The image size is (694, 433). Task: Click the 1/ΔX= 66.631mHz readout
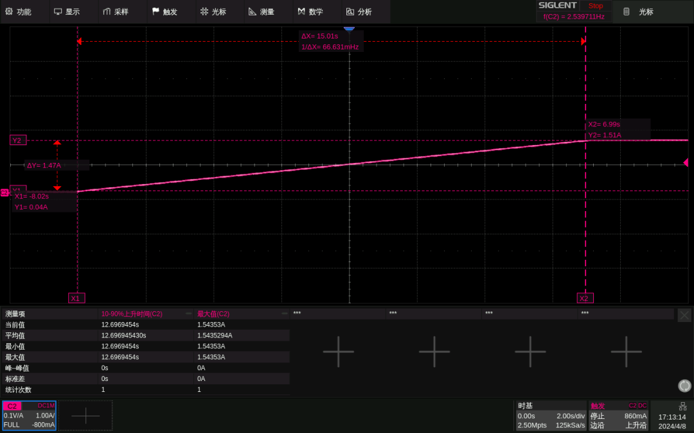330,47
